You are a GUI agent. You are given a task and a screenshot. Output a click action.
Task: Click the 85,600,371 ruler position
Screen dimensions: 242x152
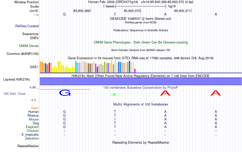point(182,11)
